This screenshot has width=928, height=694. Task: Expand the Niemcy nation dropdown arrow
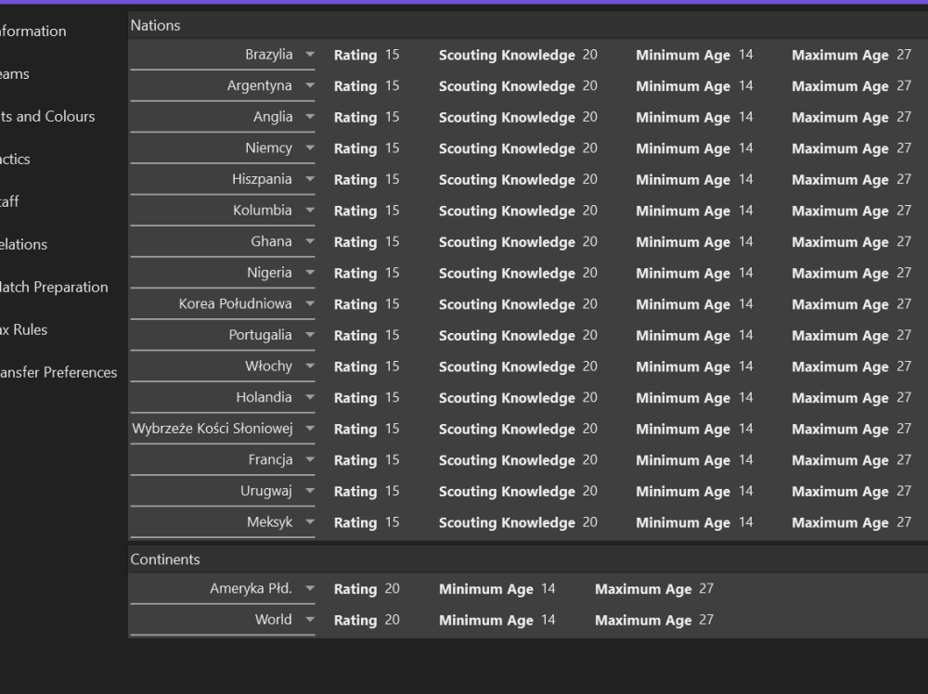pyautogui.click(x=310, y=148)
